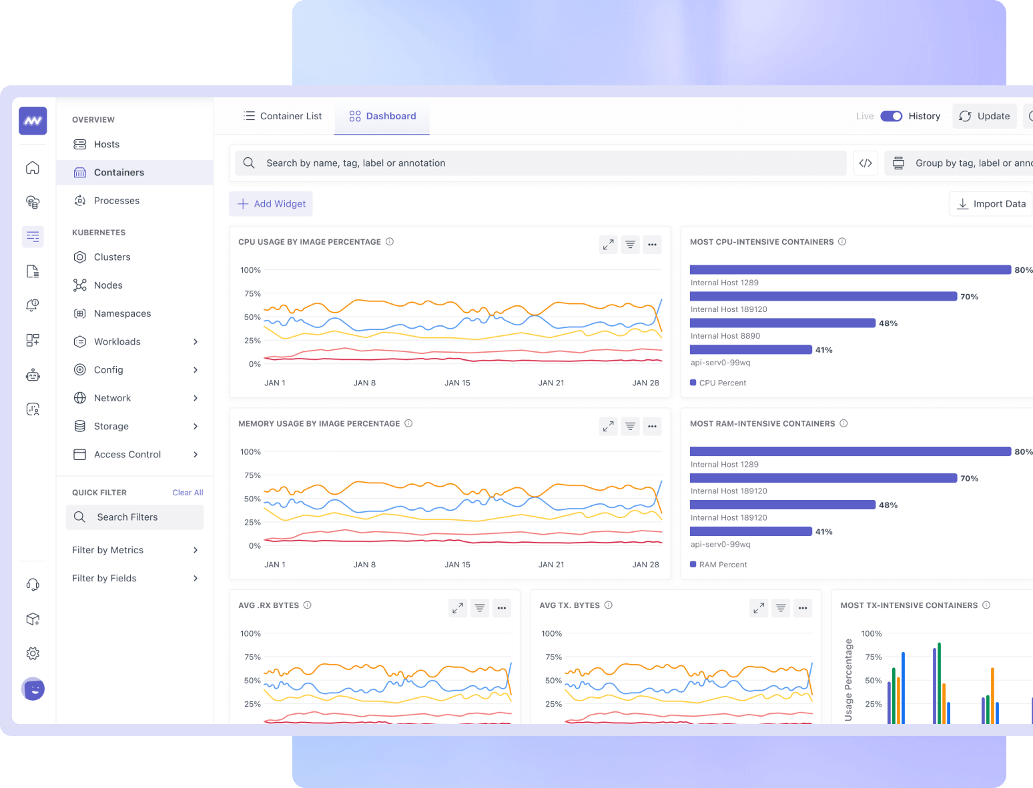
Task: Click the home icon in left rail
Action: pos(33,168)
